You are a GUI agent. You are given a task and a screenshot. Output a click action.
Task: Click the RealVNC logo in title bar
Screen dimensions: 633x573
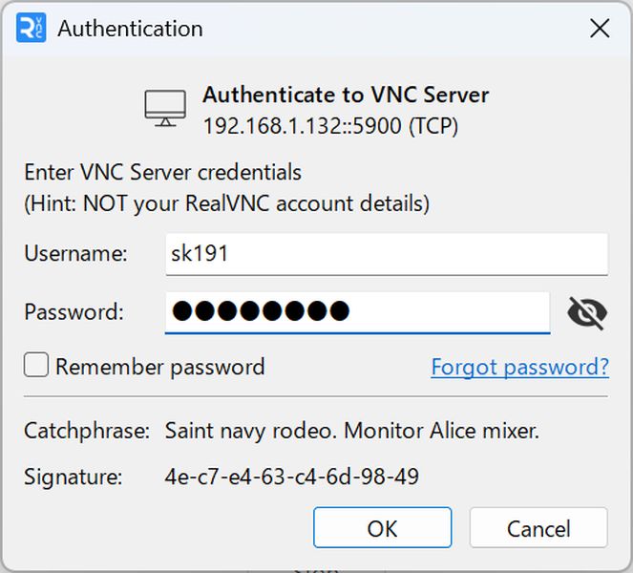32,28
